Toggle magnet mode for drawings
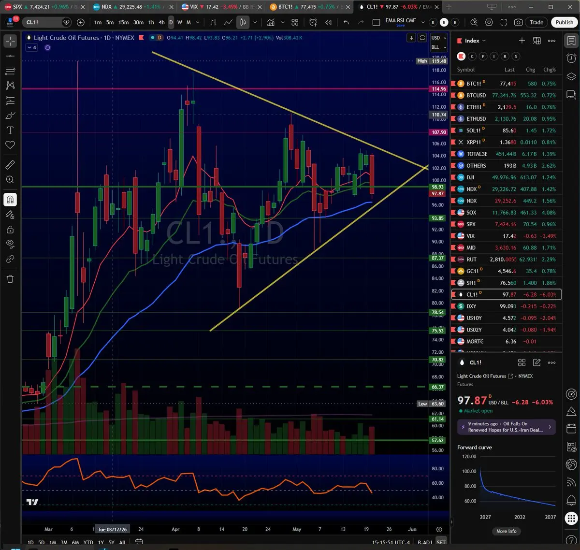 click(x=10, y=199)
